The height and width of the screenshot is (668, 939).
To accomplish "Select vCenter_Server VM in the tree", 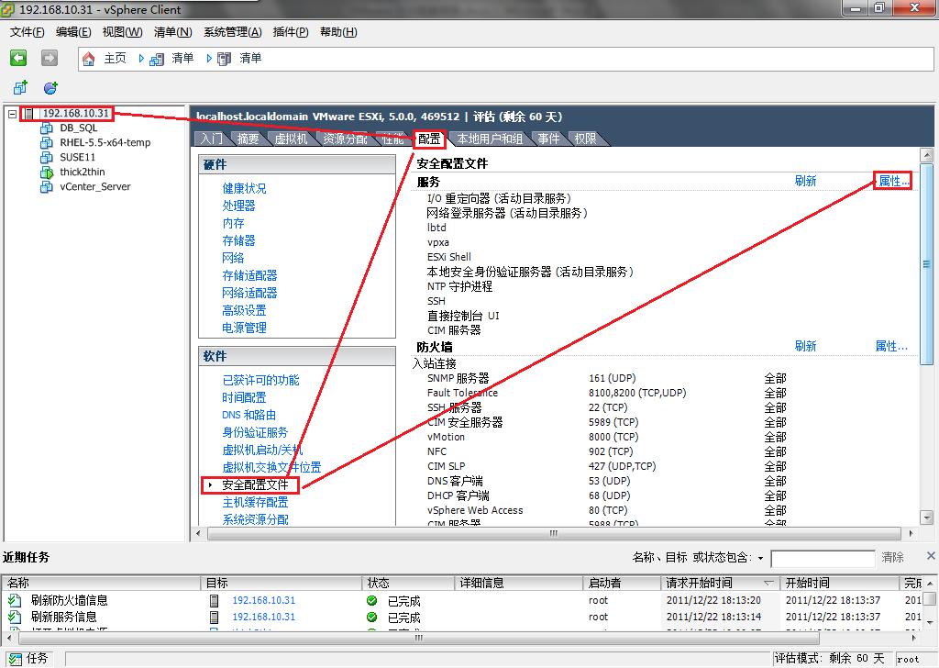I will click(94, 187).
